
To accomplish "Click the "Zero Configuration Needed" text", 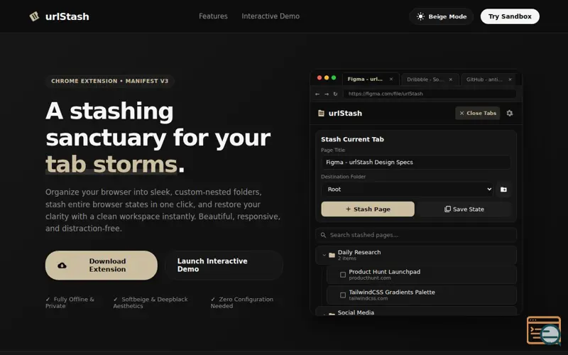I will point(242,302).
